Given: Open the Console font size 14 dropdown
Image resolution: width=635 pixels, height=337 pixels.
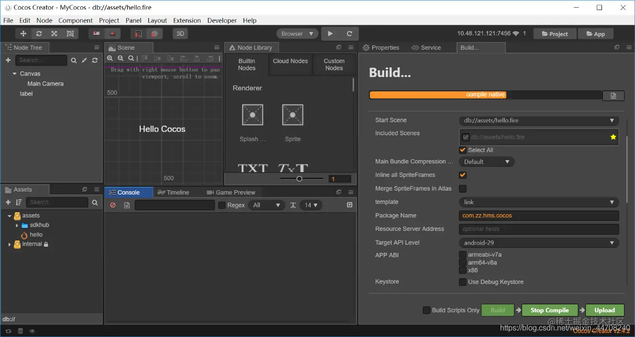Looking at the screenshot, I should pyautogui.click(x=311, y=205).
